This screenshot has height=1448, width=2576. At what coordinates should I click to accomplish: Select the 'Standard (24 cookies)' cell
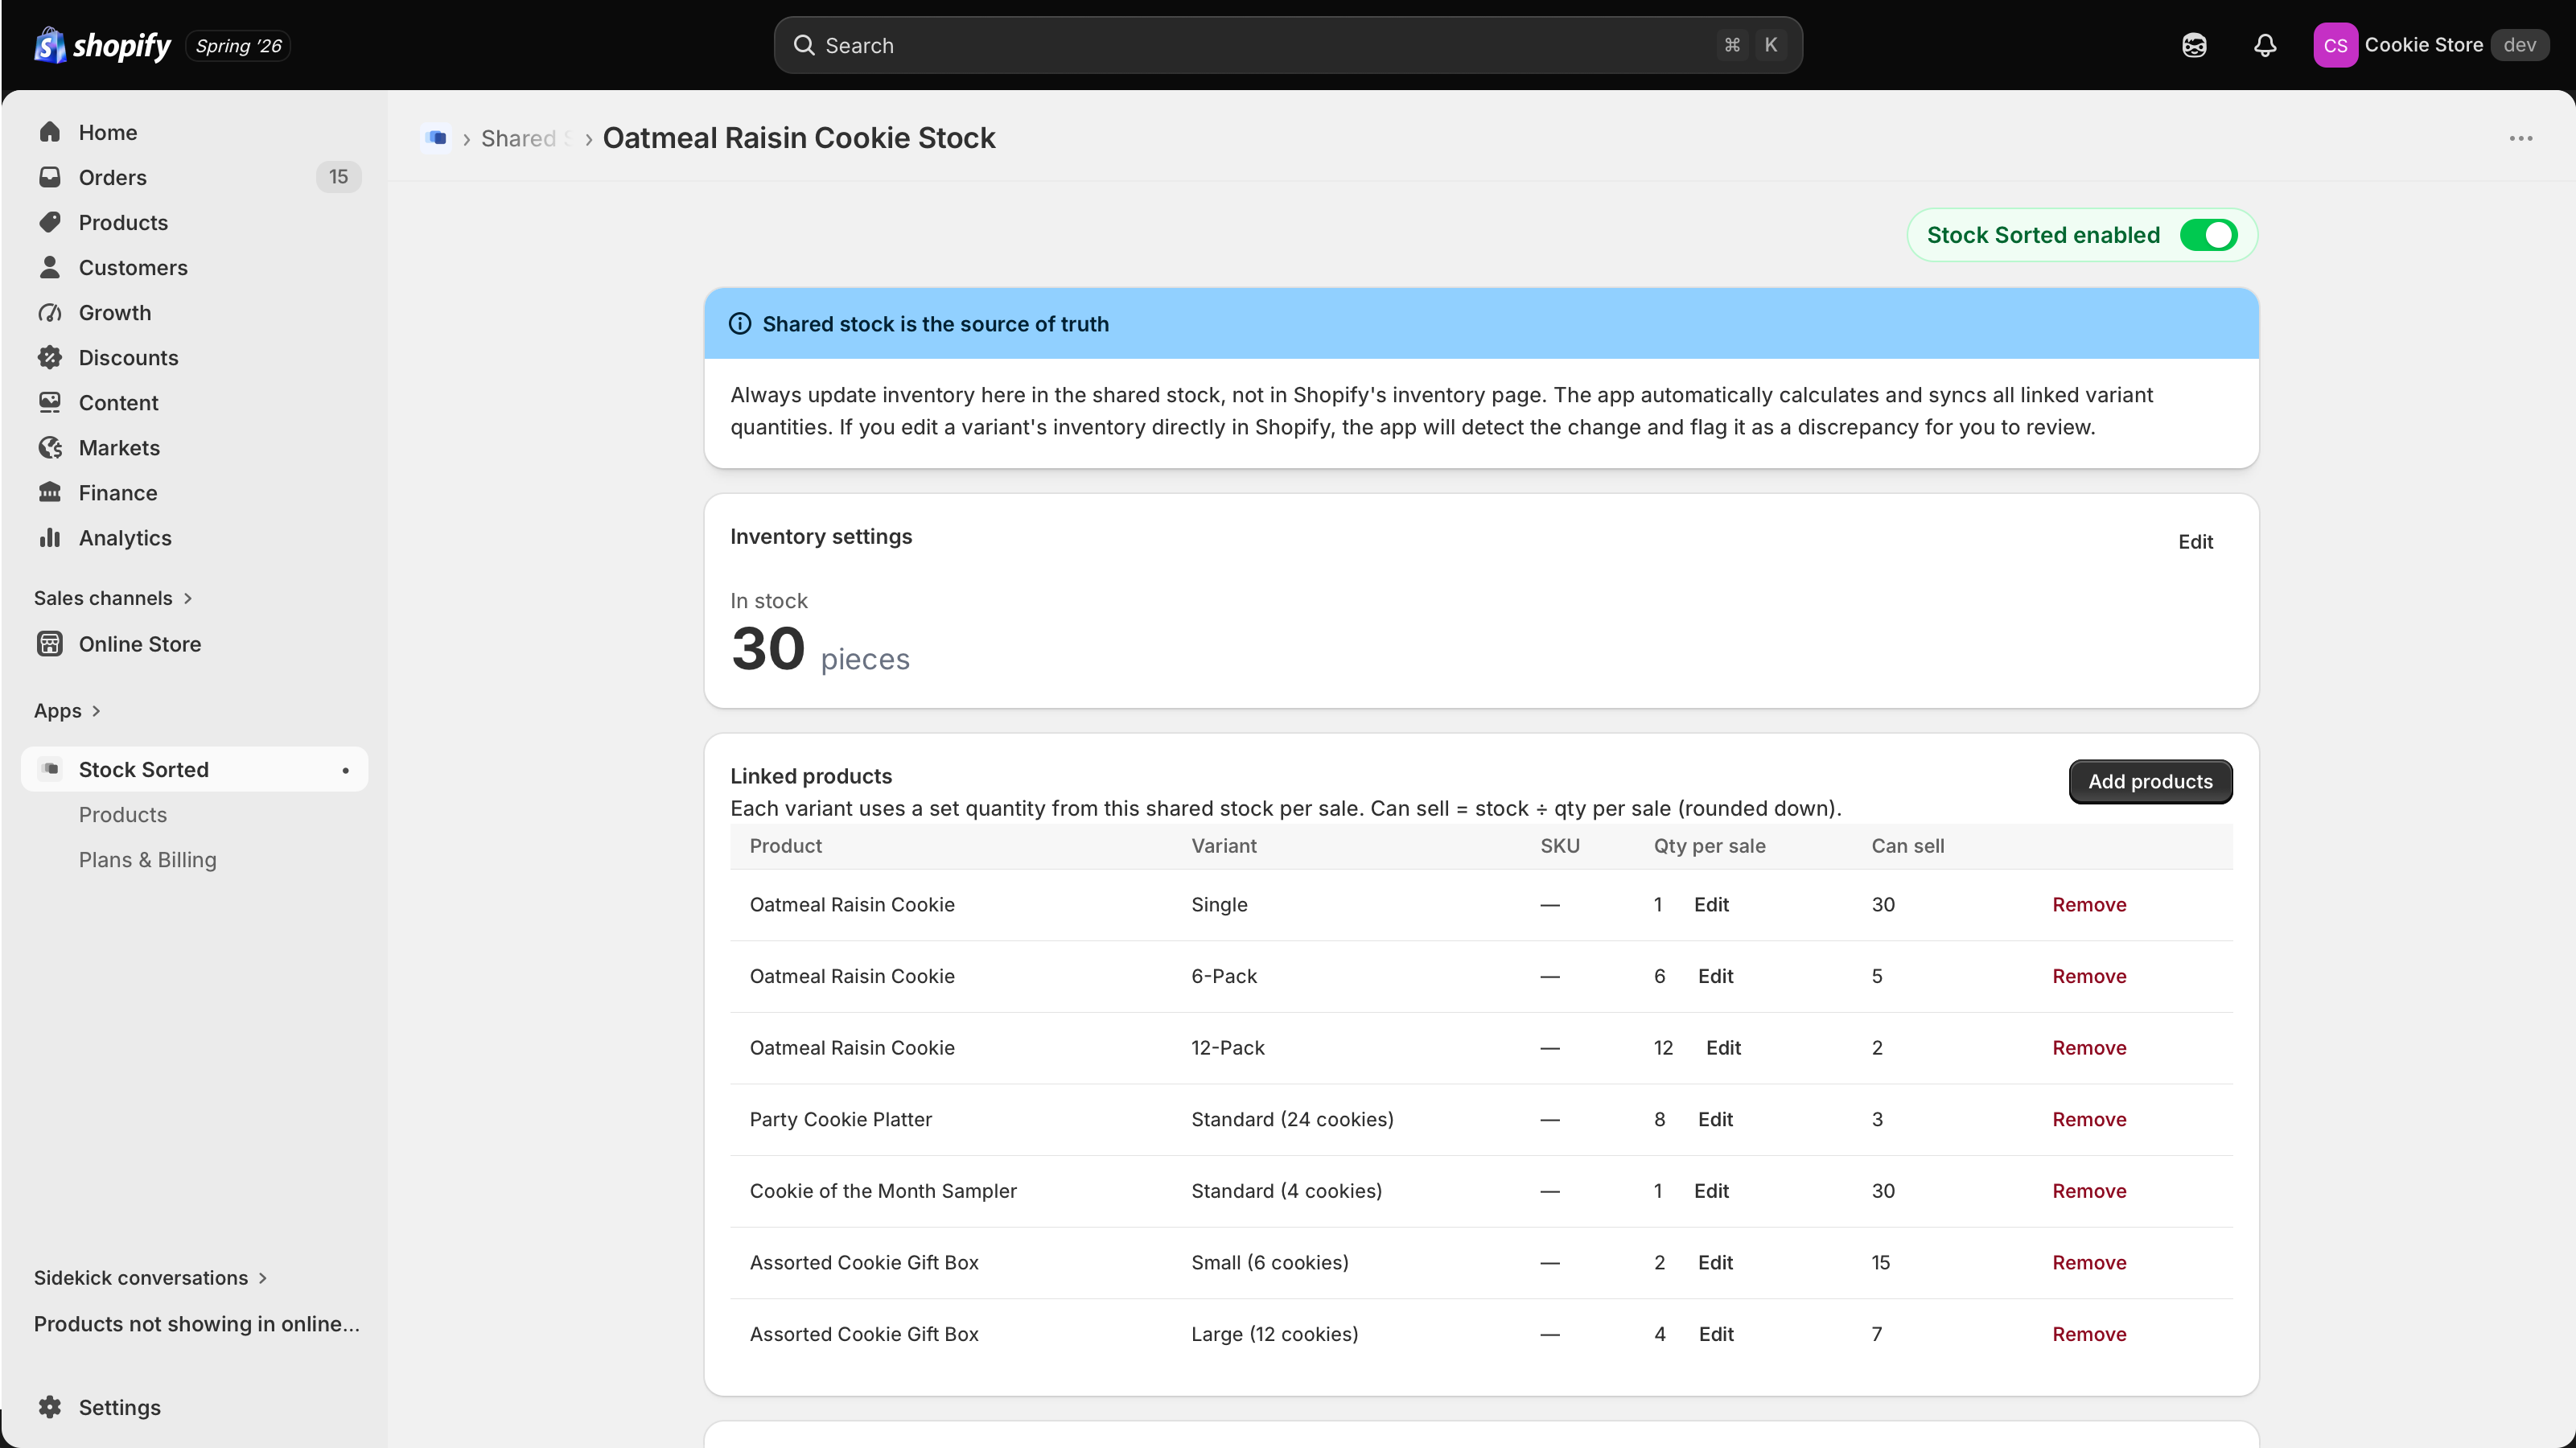coord(1292,1119)
